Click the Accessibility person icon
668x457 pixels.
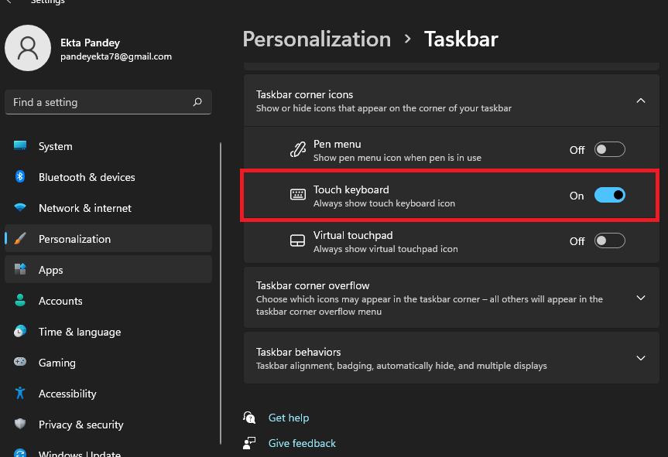tap(20, 394)
